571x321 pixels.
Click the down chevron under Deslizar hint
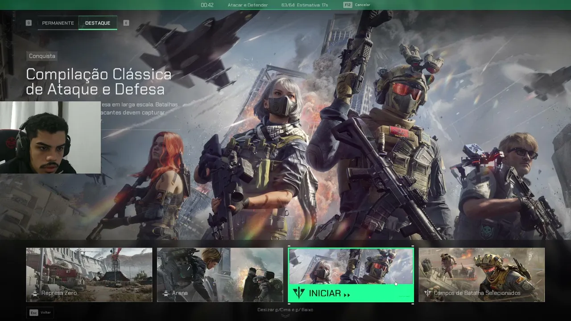coord(285,316)
